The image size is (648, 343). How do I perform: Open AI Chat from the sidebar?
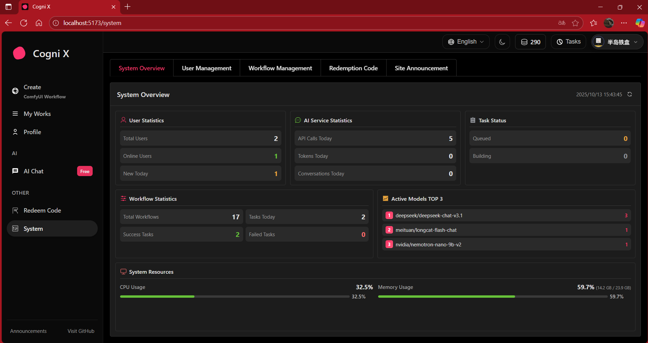(x=33, y=171)
